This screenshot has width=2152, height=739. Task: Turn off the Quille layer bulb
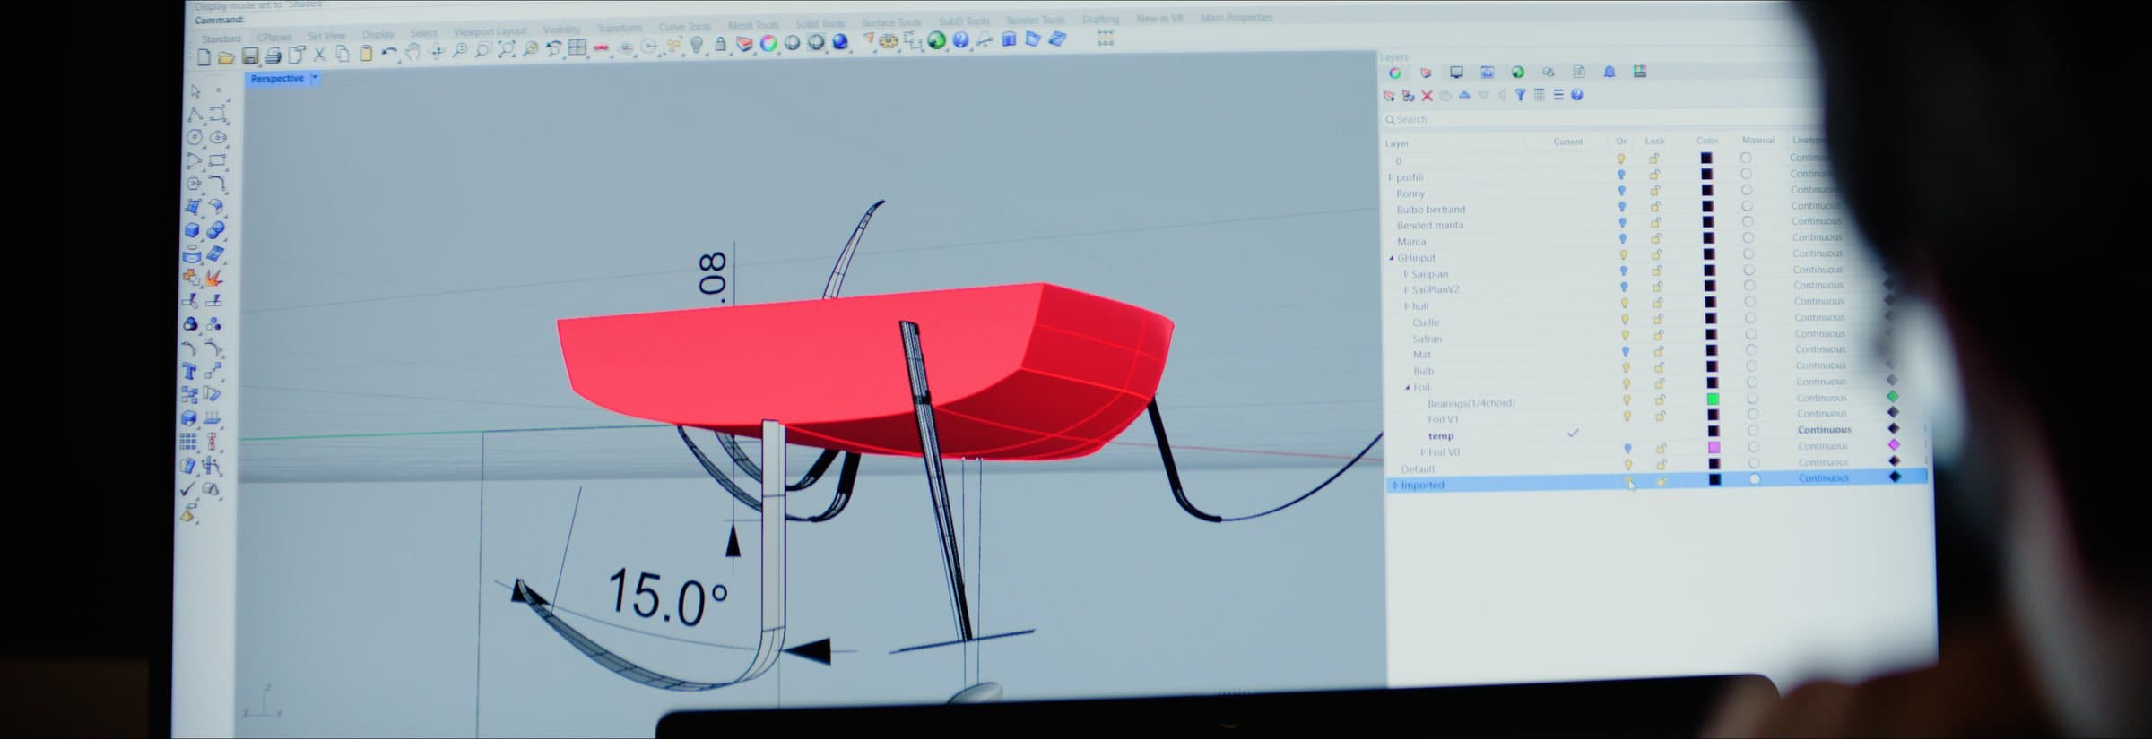coord(1625,319)
